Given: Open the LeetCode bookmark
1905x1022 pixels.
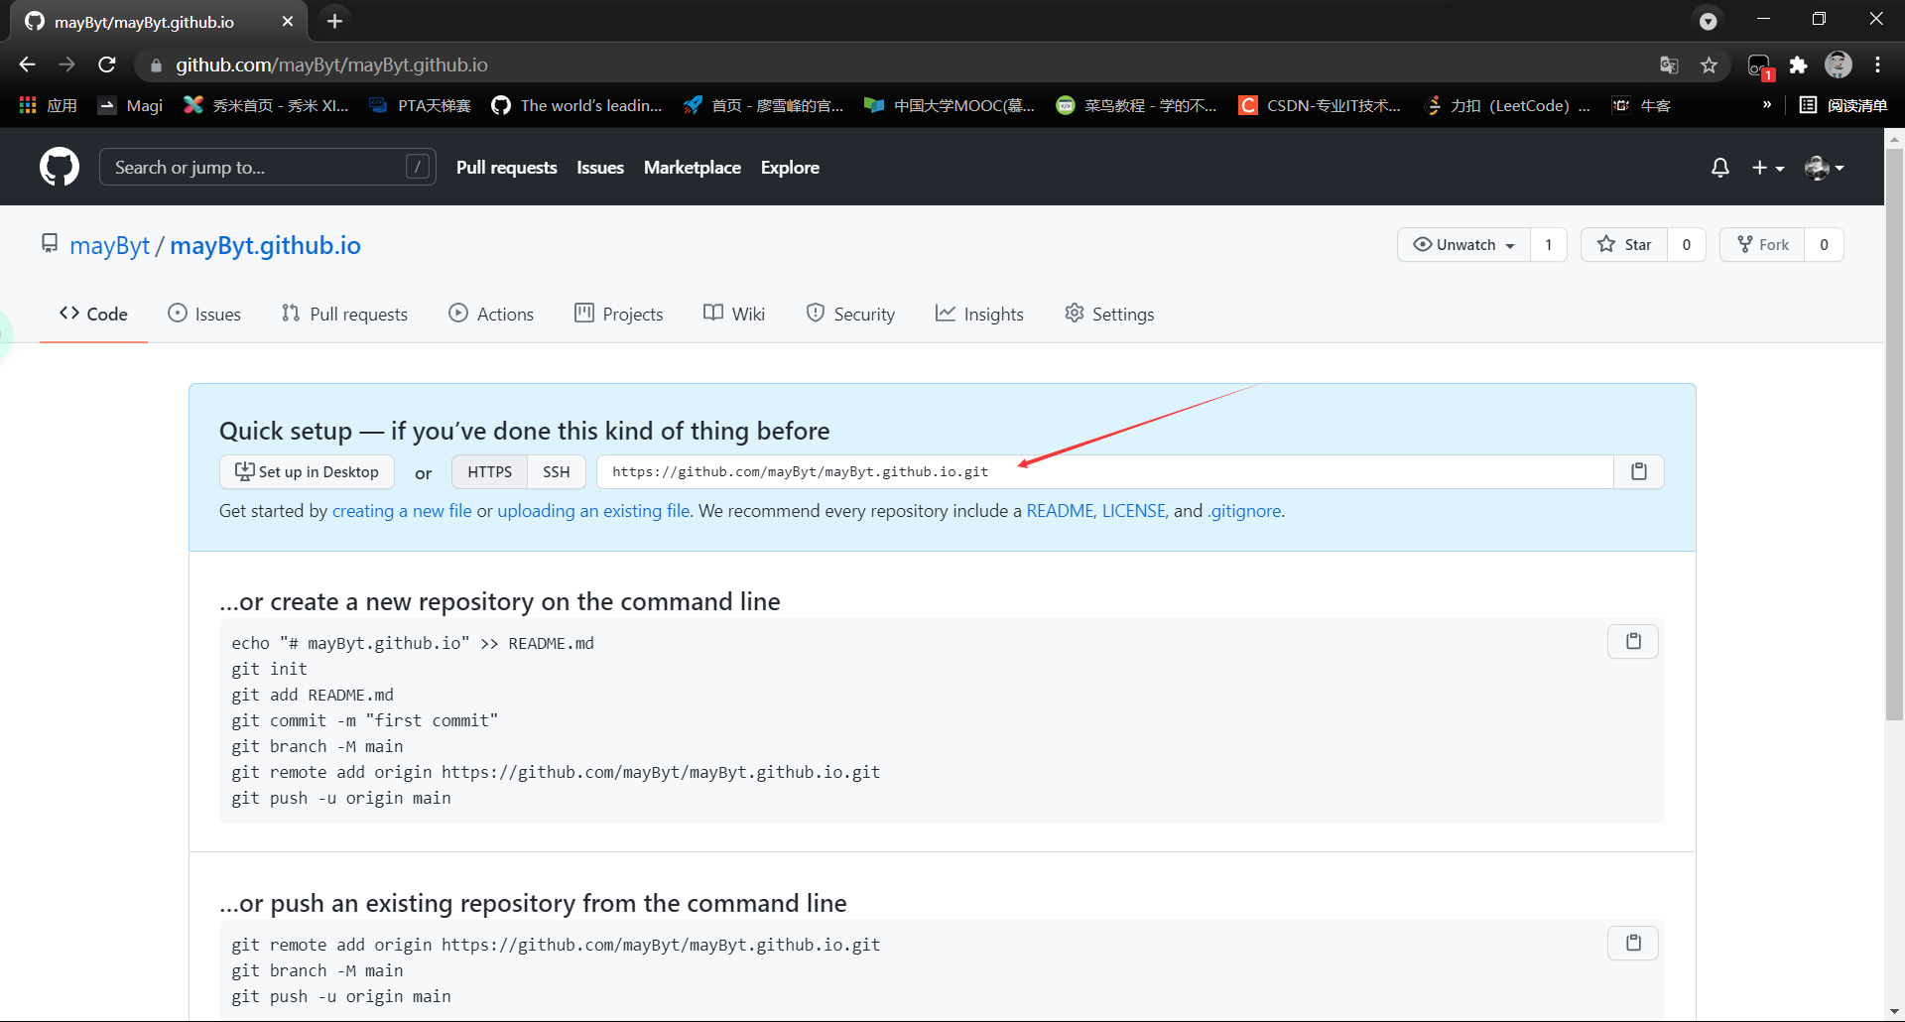Looking at the screenshot, I should pyautogui.click(x=1506, y=105).
